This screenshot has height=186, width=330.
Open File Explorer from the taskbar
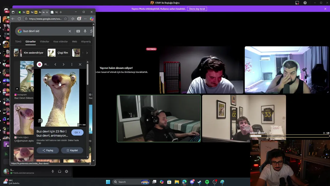click(177, 182)
